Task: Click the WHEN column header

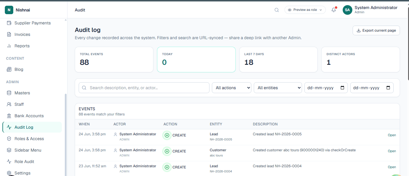Action: pos(84,124)
